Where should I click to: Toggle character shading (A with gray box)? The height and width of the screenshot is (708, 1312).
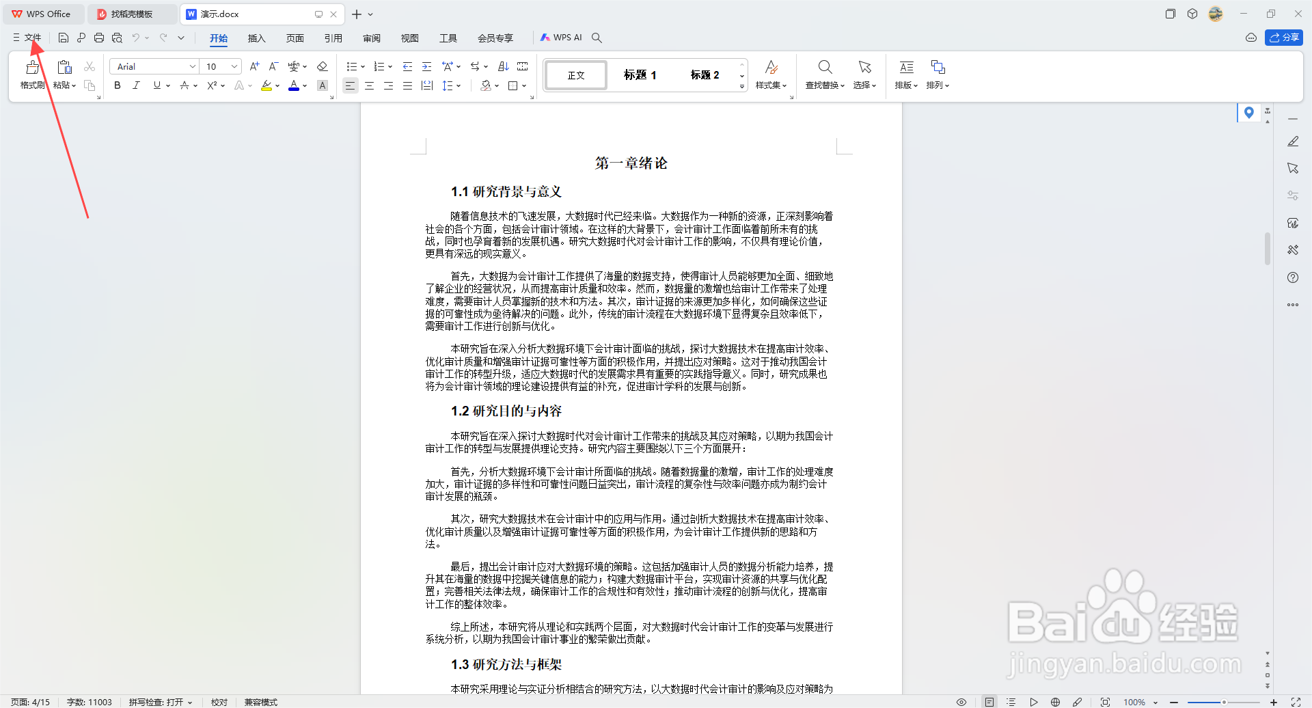323,85
